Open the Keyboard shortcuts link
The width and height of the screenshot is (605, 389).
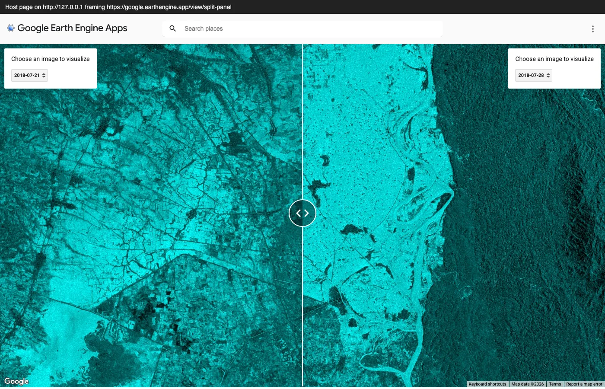point(487,384)
